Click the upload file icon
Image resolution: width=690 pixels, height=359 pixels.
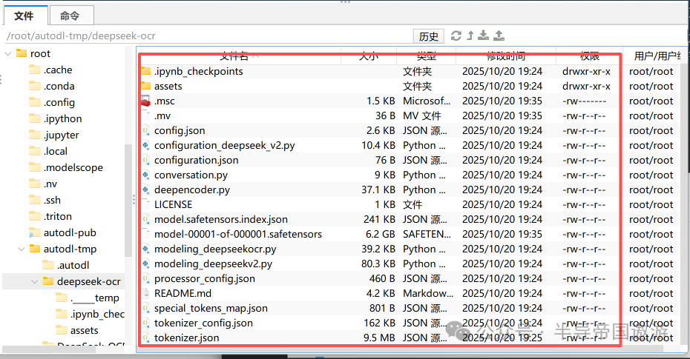click(499, 36)
